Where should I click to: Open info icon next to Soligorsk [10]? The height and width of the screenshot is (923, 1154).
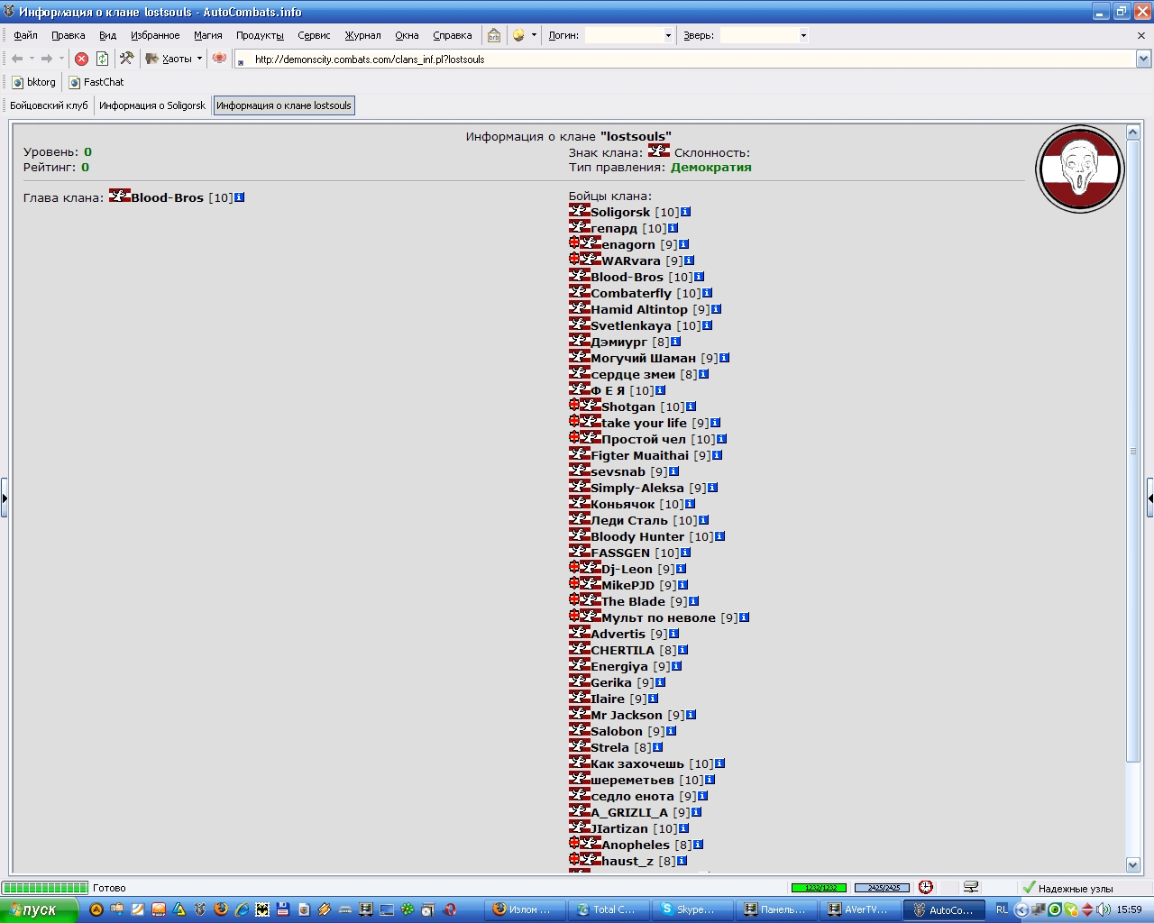[685, 212]
